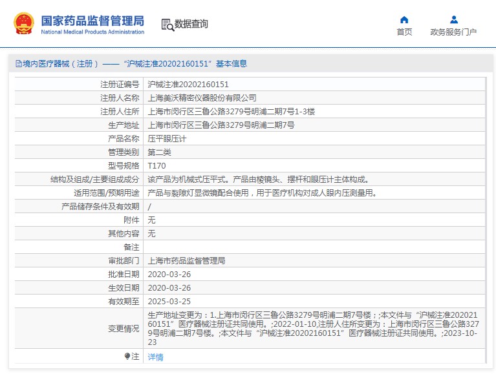Click the 数据查询 heading text

click(191, 25)
